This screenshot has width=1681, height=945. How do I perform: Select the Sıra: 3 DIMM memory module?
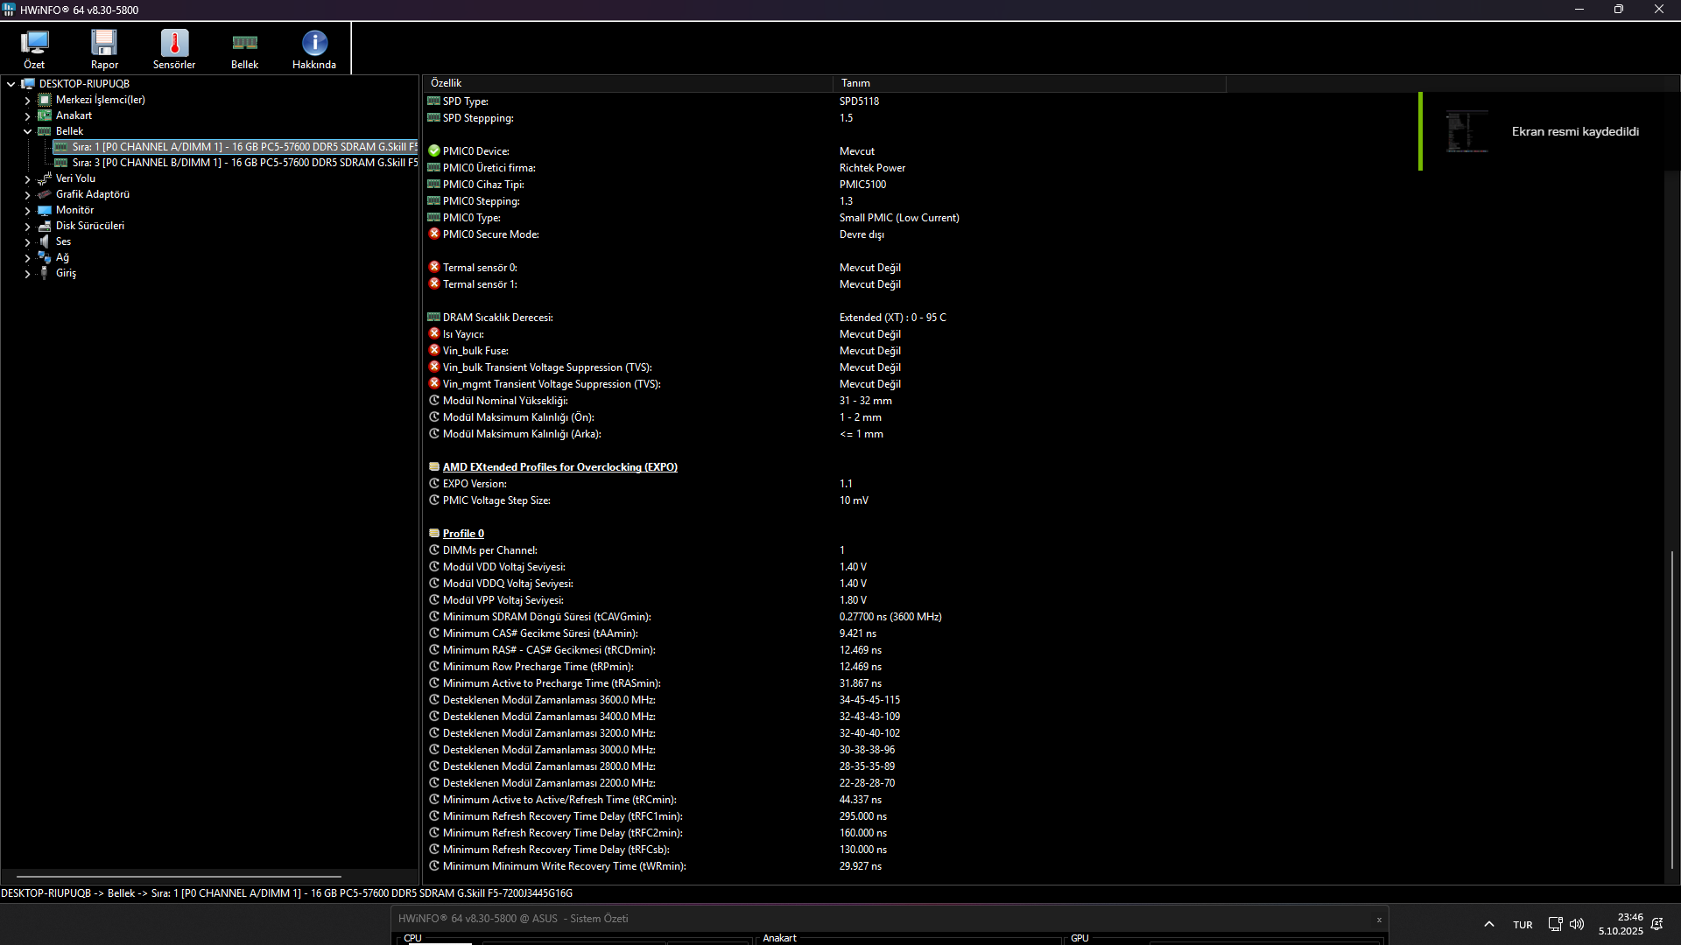pos(236,163)
